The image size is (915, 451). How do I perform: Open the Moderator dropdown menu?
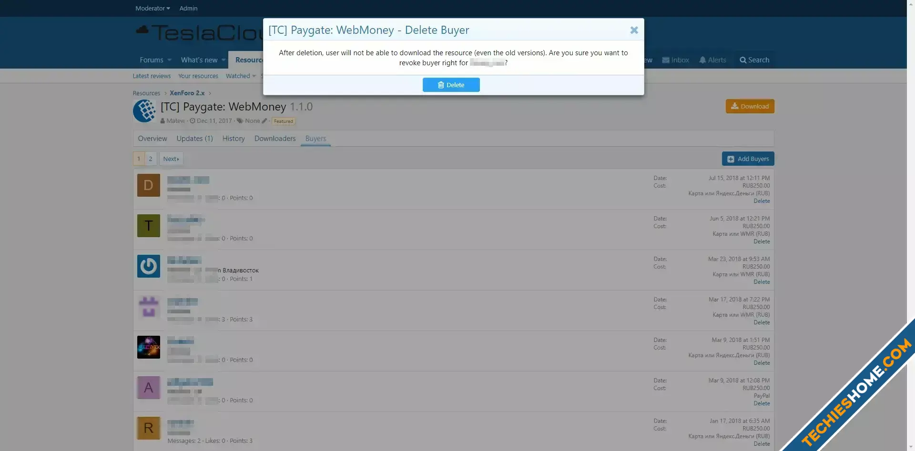152,8
